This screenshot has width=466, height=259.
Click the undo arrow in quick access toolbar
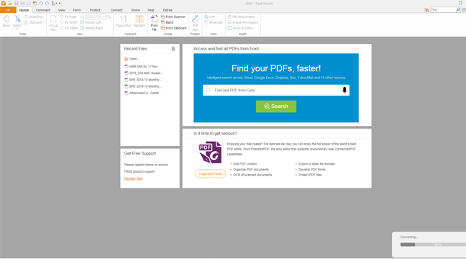click(x=41, y=4)
